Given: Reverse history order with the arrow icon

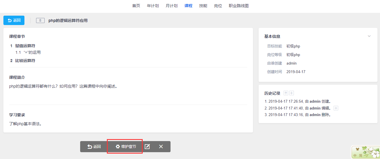Looking at the screenshot, I should click(x=286, y=93).
